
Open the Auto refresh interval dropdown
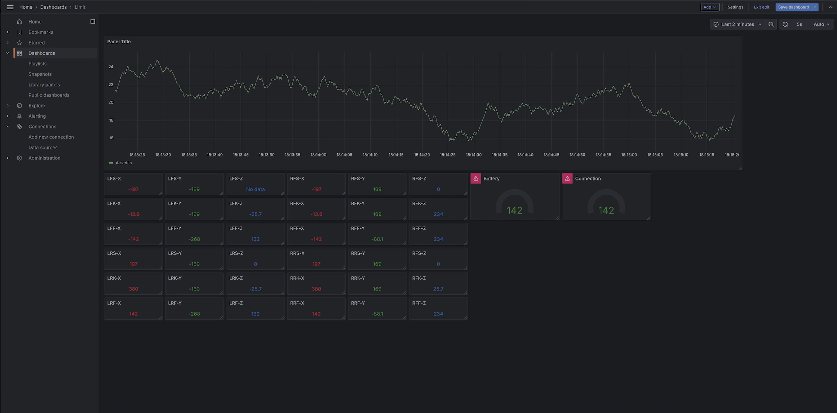[821, 24]
